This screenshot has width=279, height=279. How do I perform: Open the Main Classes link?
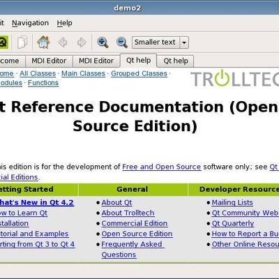[83, 73]
